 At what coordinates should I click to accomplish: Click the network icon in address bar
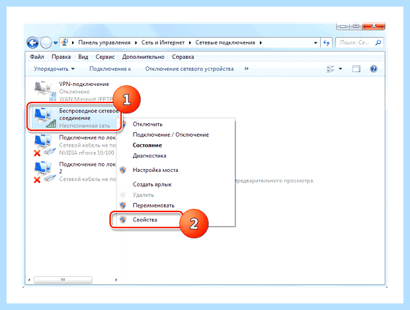click(x=65, y=42)
